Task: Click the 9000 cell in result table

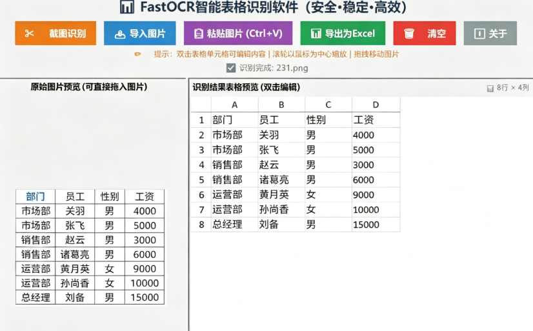Action: coord(376,195)
